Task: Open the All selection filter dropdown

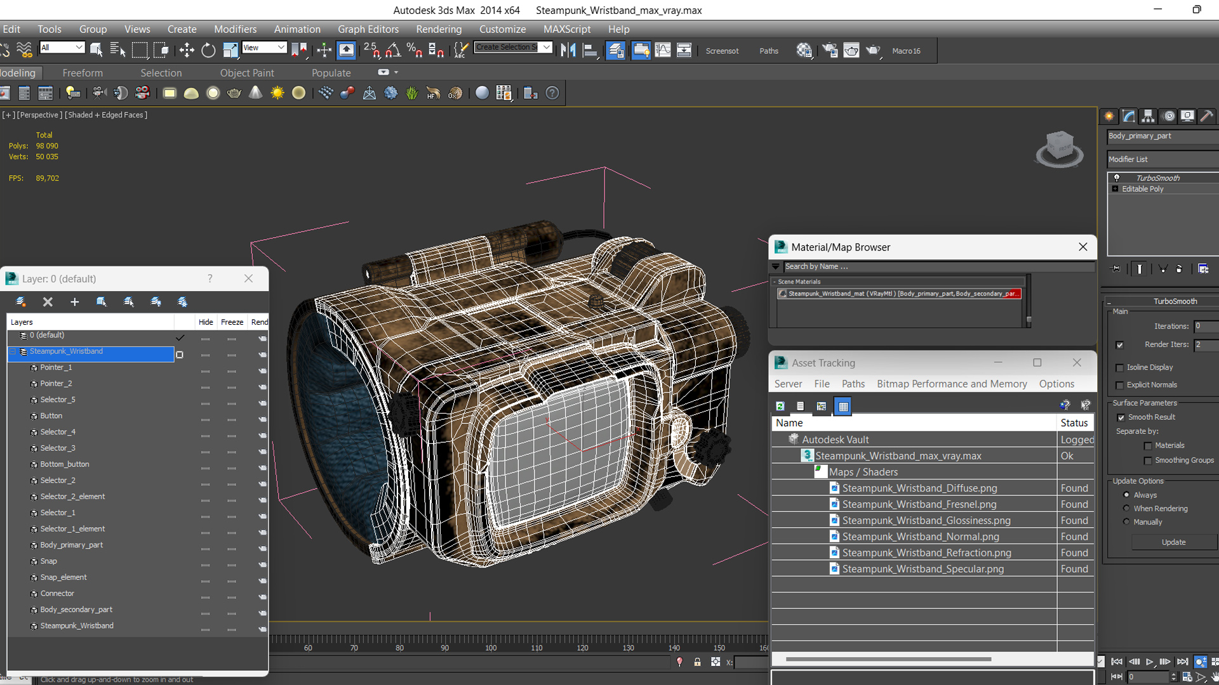Action: [x=62, y=48]
